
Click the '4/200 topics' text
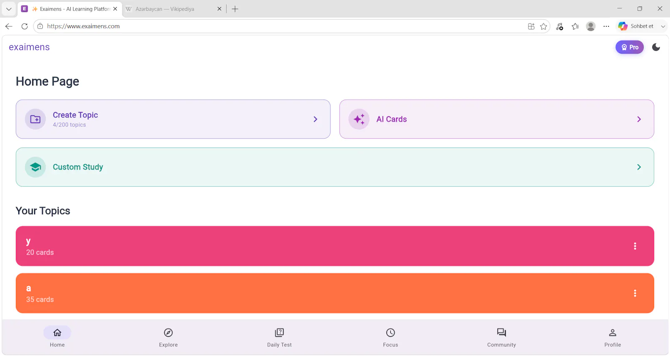pyautogui.click(x=70, y=125)
